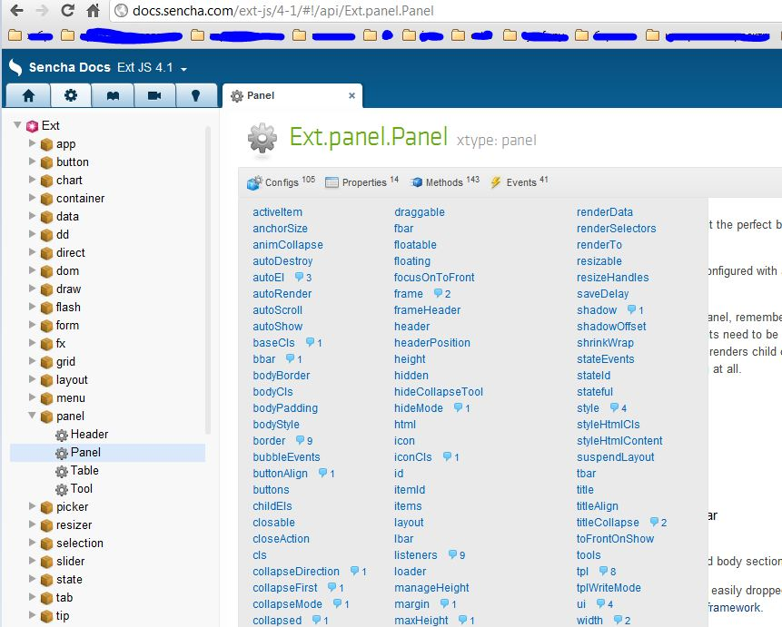Screen dimensions: 782x627
Task: Expand the tab package node
Action: coord(32,596)
